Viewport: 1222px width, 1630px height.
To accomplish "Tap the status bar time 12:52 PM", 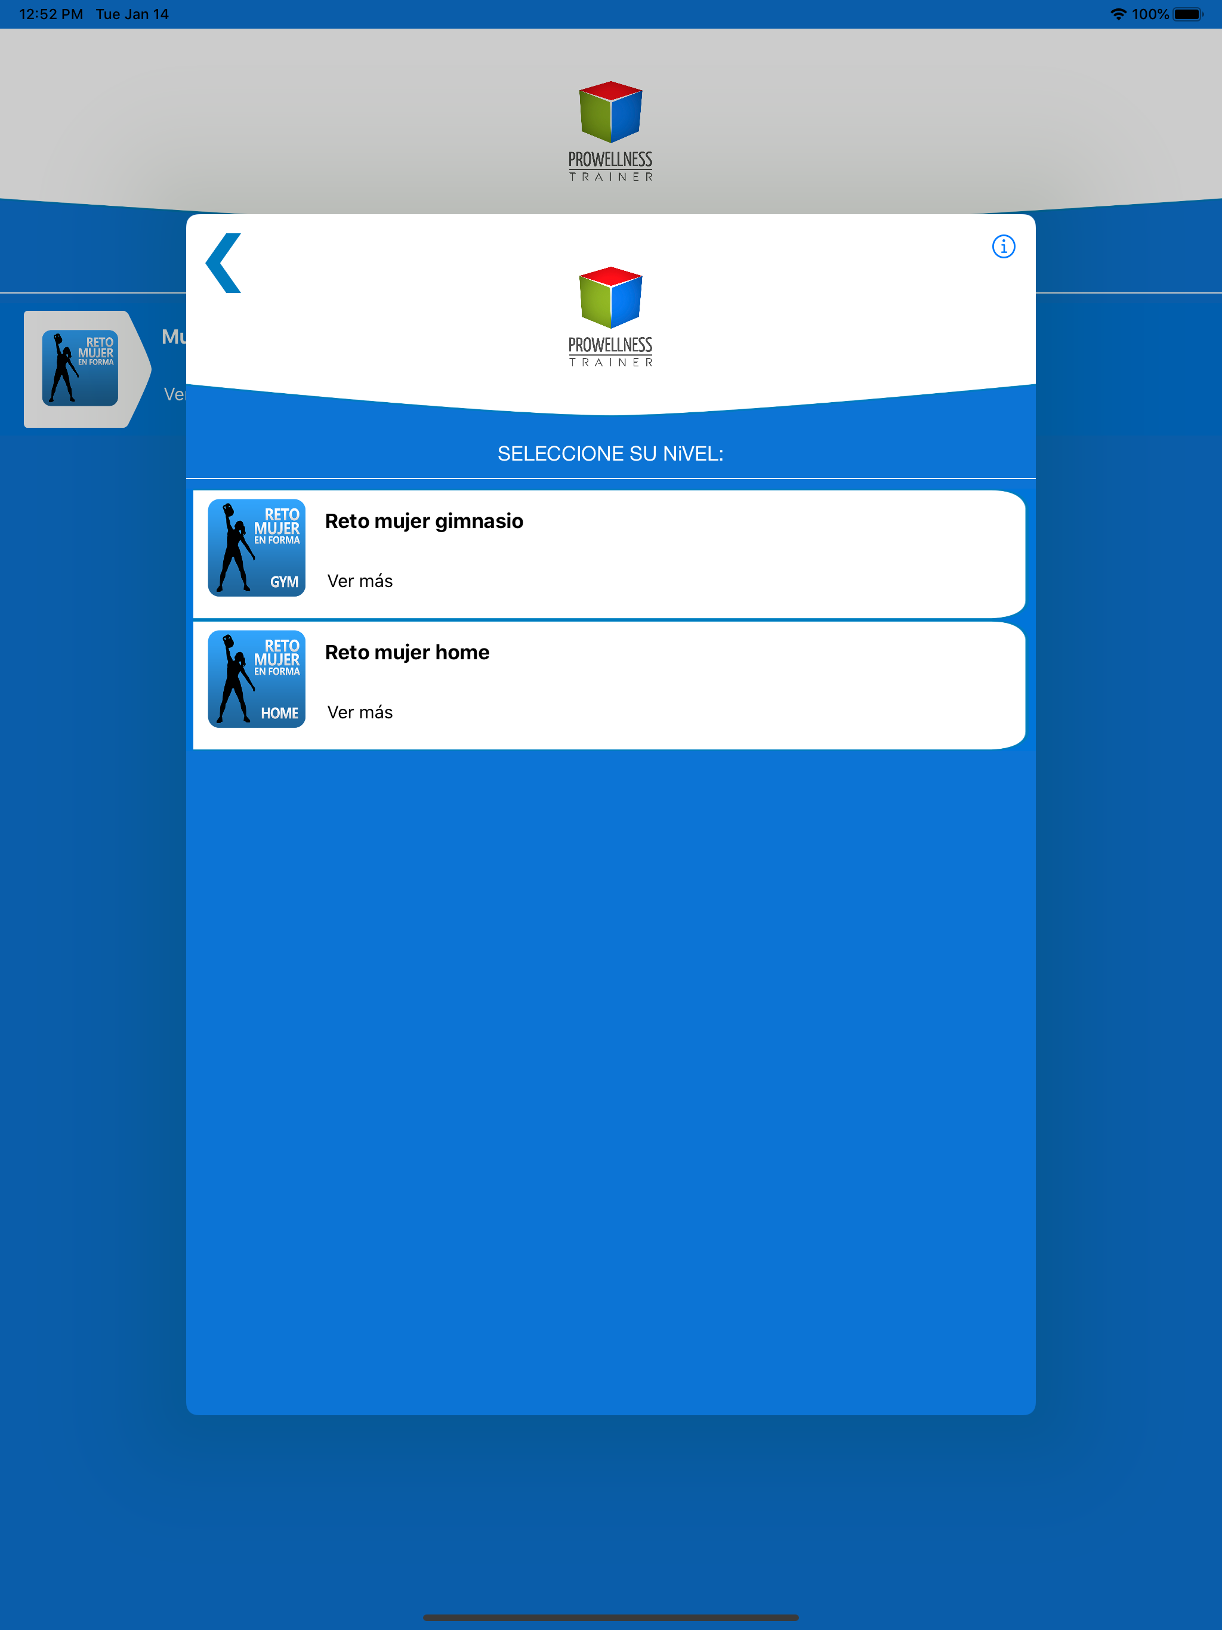I will tap(51, 14).
